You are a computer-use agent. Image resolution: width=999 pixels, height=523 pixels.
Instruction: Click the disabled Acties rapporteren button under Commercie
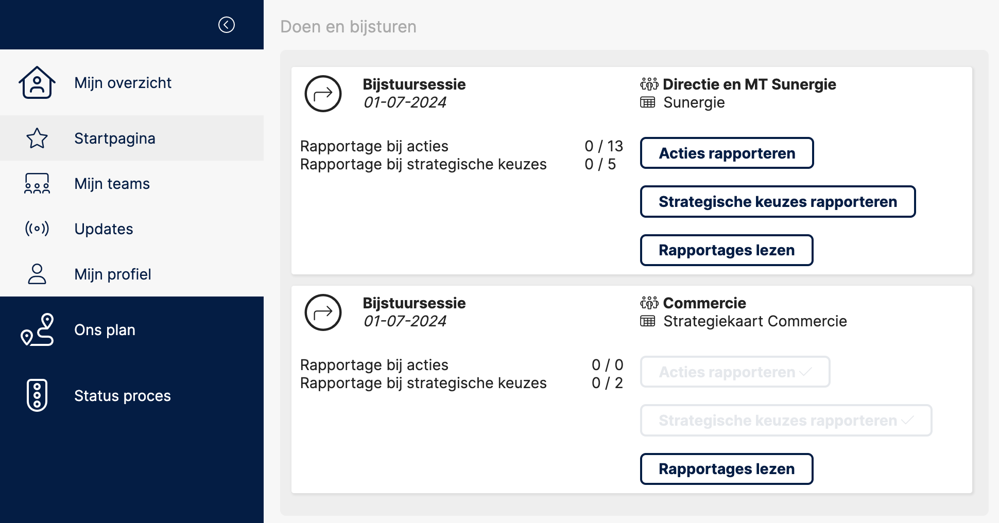coord(735,372)
